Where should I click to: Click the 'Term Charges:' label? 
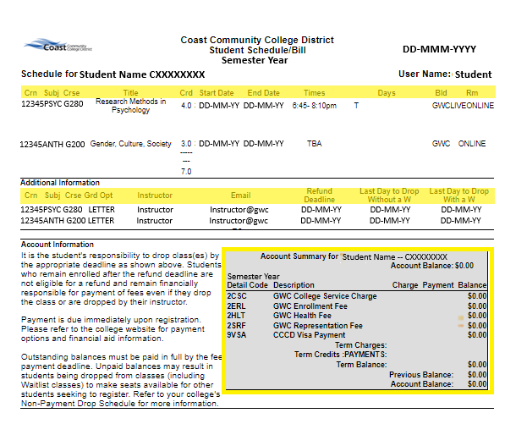pyautogui.click(x=360, y=345)
